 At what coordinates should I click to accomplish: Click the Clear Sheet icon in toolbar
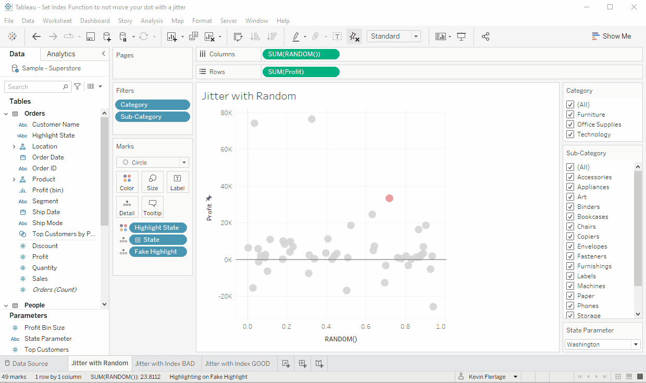210,36
